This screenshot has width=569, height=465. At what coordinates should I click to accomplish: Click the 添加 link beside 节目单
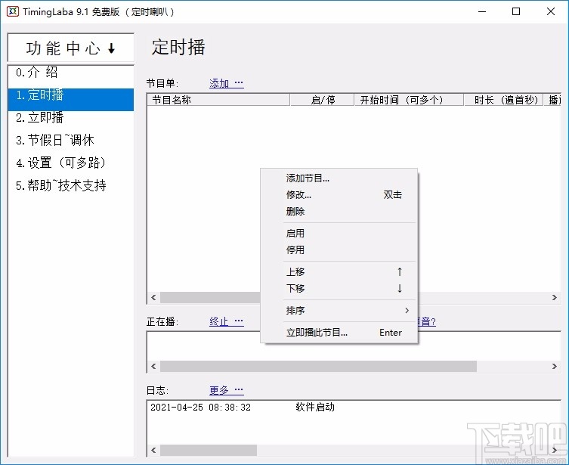(x=227, y=83)
